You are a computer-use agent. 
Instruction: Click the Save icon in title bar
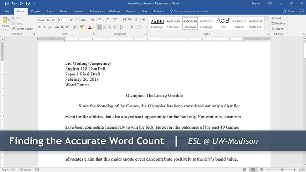click(6, 3)
